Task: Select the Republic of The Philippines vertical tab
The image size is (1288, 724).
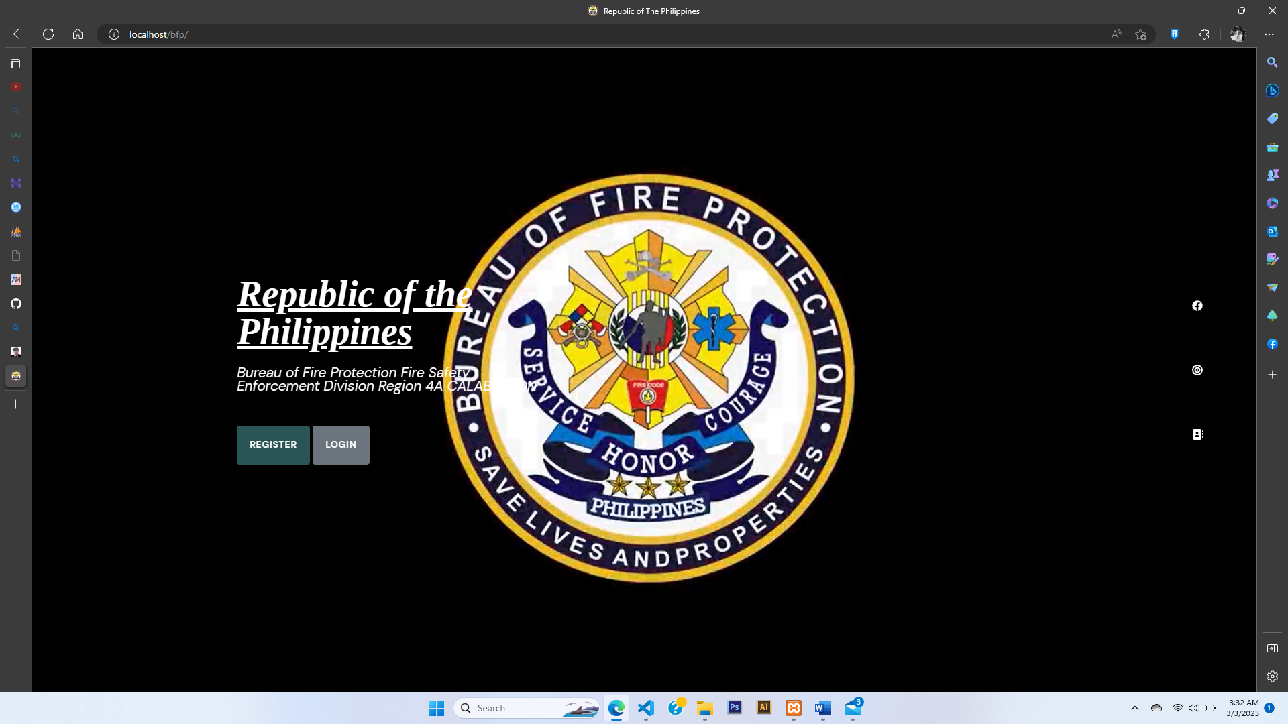Action: [x=16, y=376]
